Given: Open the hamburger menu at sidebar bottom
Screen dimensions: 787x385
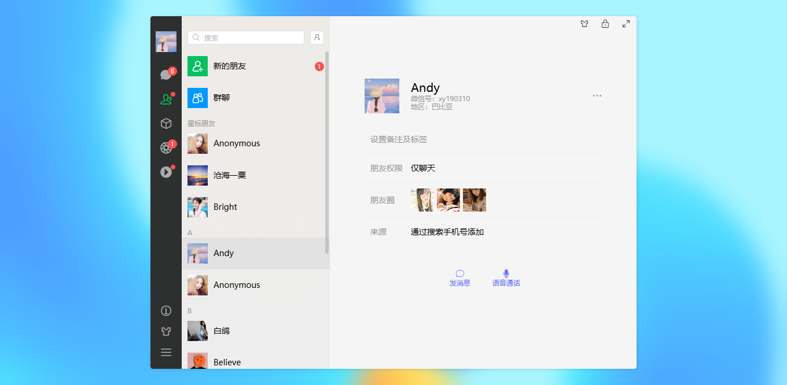Looking at the screenshot, I should pos(166,352).
